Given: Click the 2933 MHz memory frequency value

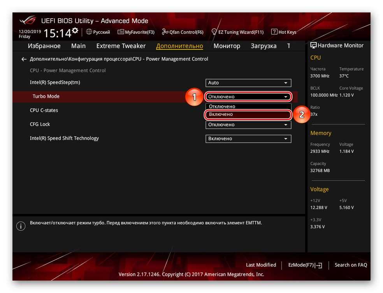Looking at the screenshot, I should pos(320,151).
